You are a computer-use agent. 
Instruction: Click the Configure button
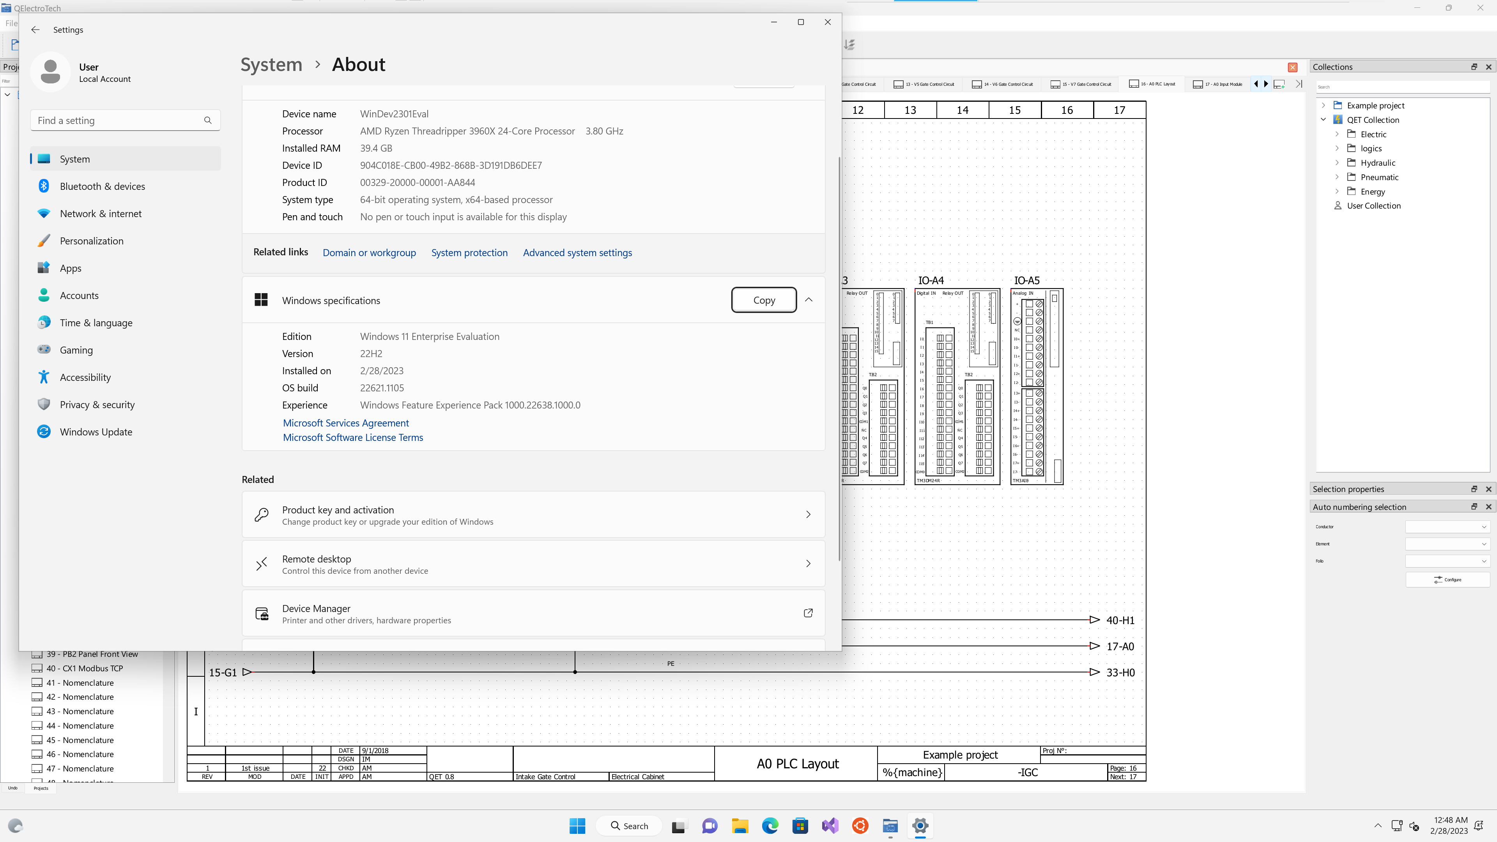(x=1447, y=579)
